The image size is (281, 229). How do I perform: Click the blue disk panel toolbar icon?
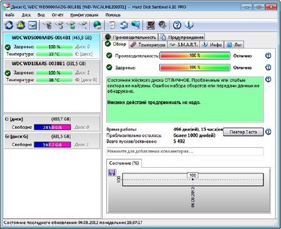point(32,25)
